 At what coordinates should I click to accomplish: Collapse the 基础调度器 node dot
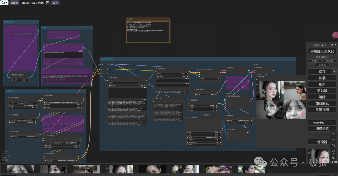[x=189, y=100]
